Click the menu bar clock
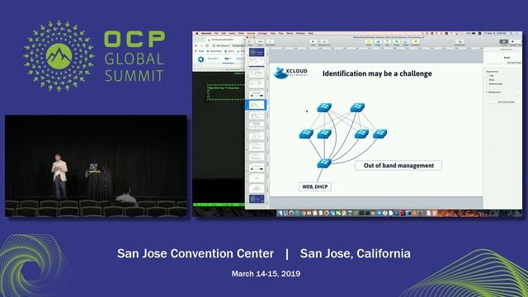528x297 pixels. [495, 33]
